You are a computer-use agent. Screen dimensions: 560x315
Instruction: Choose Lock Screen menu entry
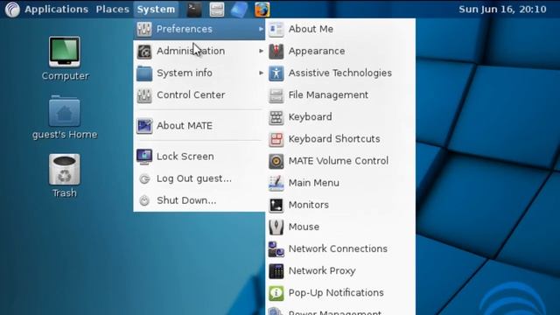pos(199,157)
